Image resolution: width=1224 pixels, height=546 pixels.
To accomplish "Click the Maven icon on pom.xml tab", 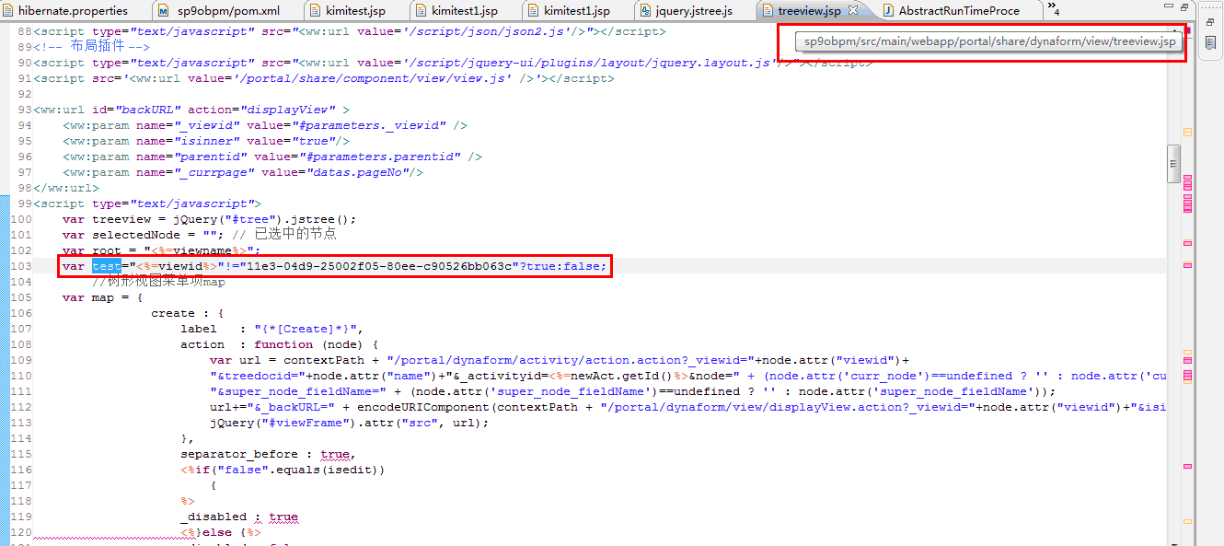I will coord(164,11).
